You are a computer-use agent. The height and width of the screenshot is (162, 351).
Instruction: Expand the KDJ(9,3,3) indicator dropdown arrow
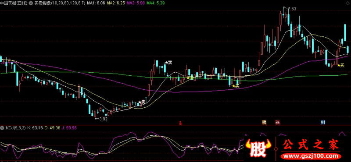[x=3, y=128]
